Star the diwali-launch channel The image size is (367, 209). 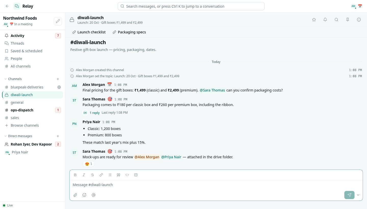(314, 20)
